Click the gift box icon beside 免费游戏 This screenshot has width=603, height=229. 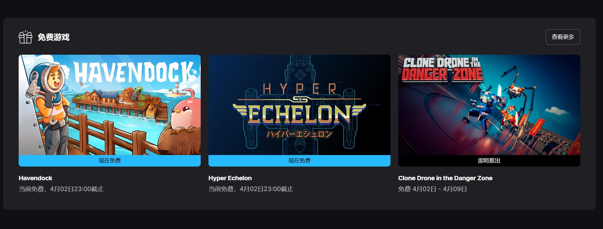26,37
